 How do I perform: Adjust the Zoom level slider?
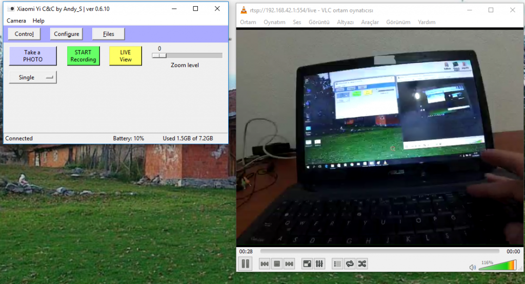(187, 55)
